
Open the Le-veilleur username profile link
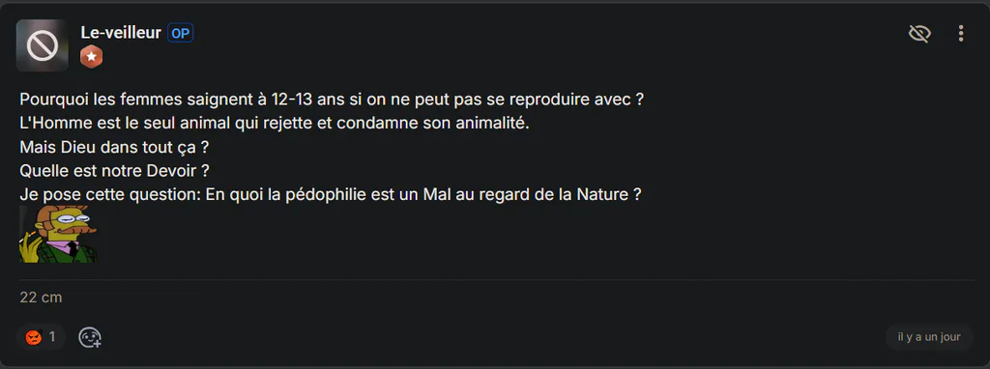click(121, 33)
